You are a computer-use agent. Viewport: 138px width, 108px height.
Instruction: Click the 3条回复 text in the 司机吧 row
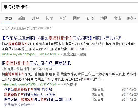coord(98,89)
